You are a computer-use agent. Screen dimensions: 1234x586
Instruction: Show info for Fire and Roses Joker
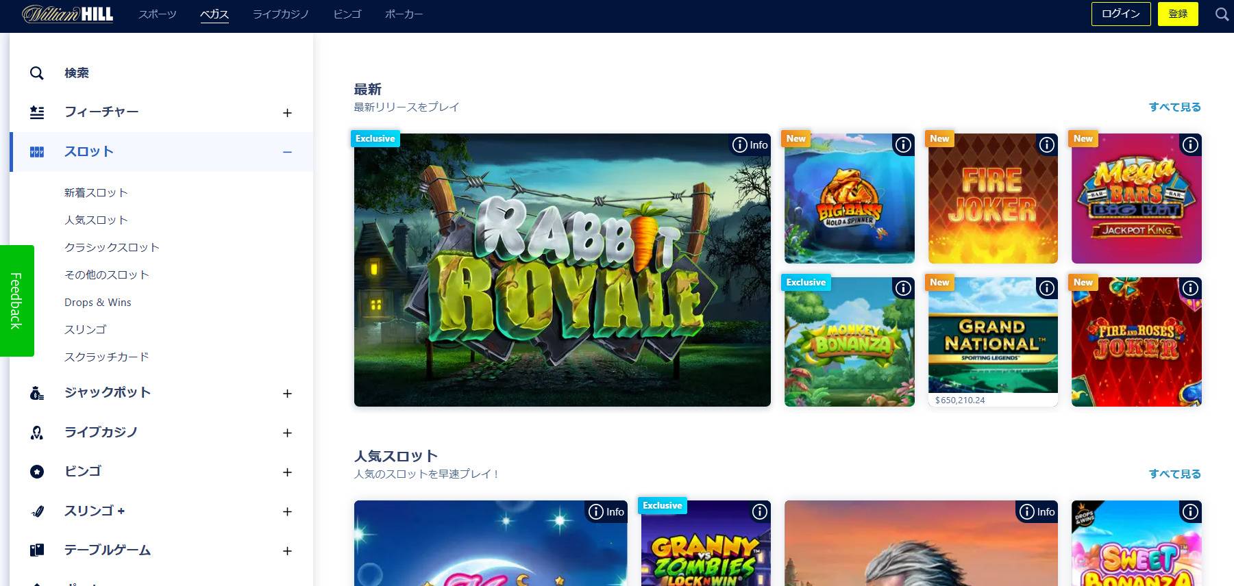[1191, 288]
